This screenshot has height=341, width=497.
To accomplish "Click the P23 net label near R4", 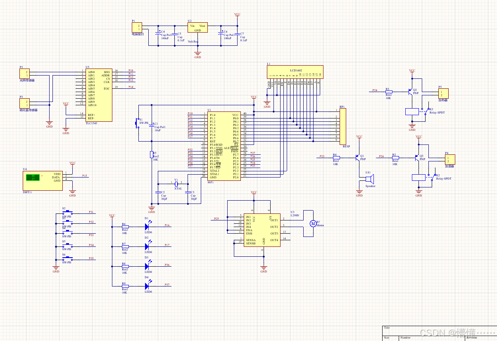I will point(322,156).
